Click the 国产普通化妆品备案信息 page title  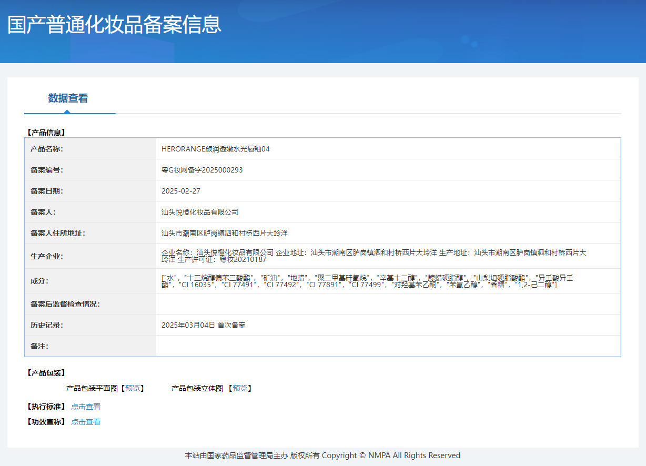click(114, 25)
